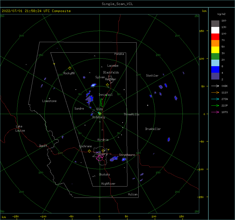Click the Limestone label
235x220 pixels.
click(x=49, y=101)
